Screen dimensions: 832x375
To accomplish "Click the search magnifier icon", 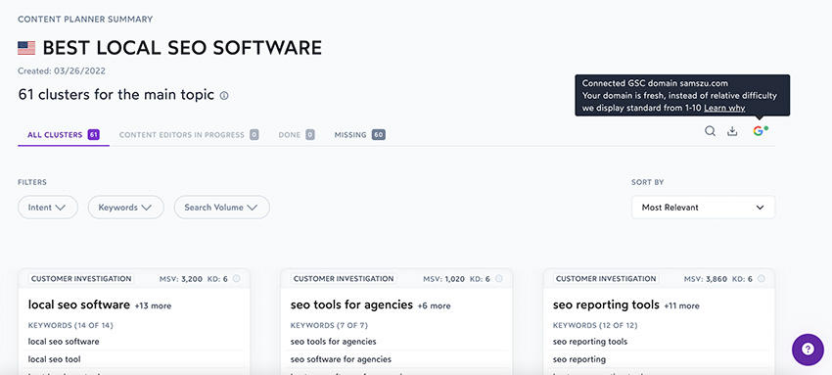I will (710, 131).
